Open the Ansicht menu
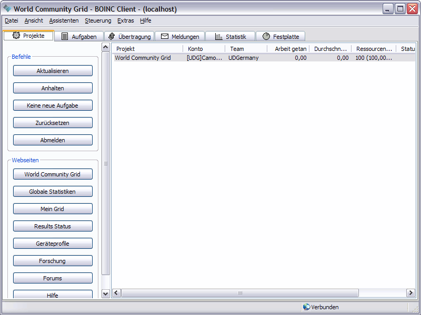 [34, 20]
